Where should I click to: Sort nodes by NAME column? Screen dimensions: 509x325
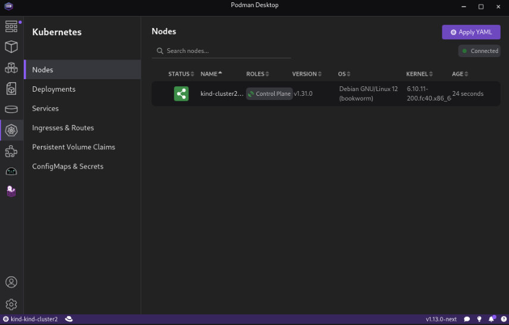[211, 74]
